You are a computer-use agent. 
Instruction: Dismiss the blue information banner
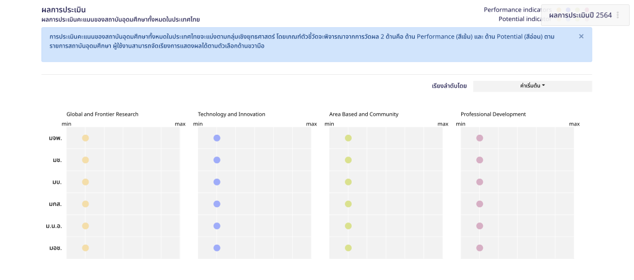581,36
